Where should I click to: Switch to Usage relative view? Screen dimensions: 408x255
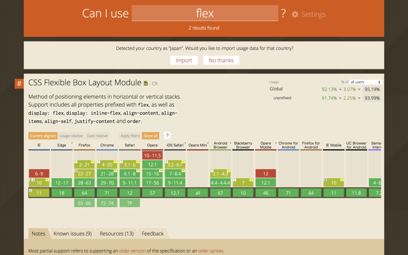point(71,136)
